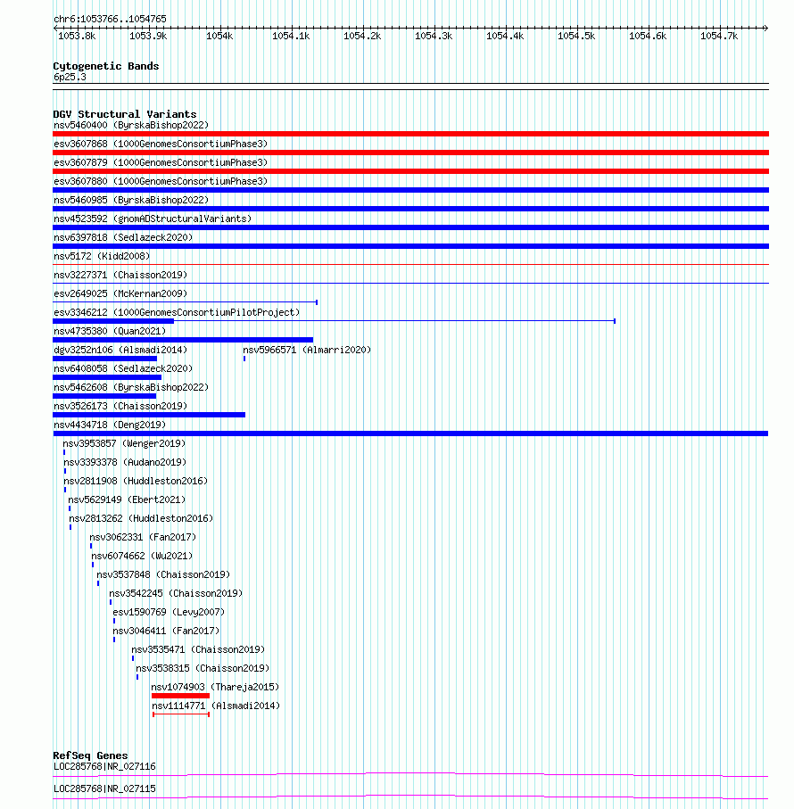Click nsv4735380 (Quan2021) label
This screenshot has height=809, width=794.
[110, 331]
